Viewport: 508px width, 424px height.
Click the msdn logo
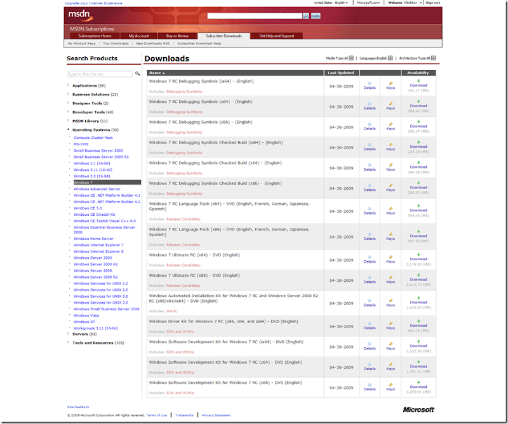[81, 15]
